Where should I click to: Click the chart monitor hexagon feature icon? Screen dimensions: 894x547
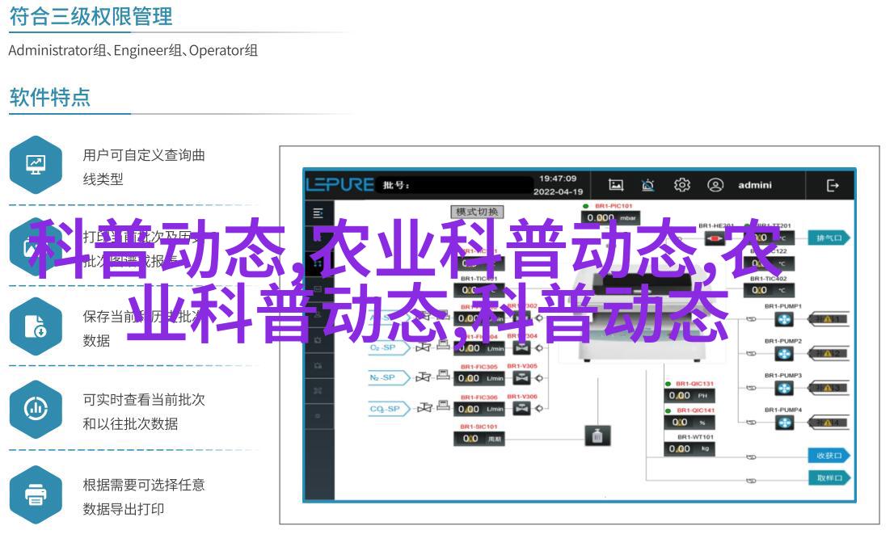[36, 165]
